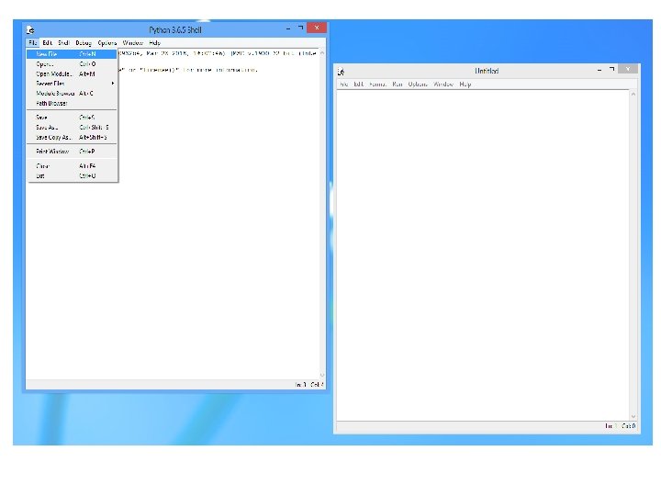The height and width of the screenshot is (496, 661).
Task: Open Help menu in the Untitled window
Action: (465, 85)
